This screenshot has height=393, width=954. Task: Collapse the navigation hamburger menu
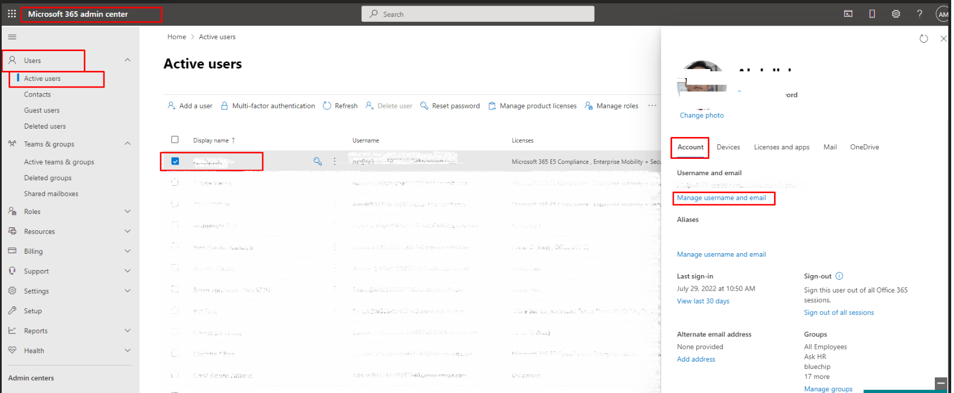tap(12, 37)
